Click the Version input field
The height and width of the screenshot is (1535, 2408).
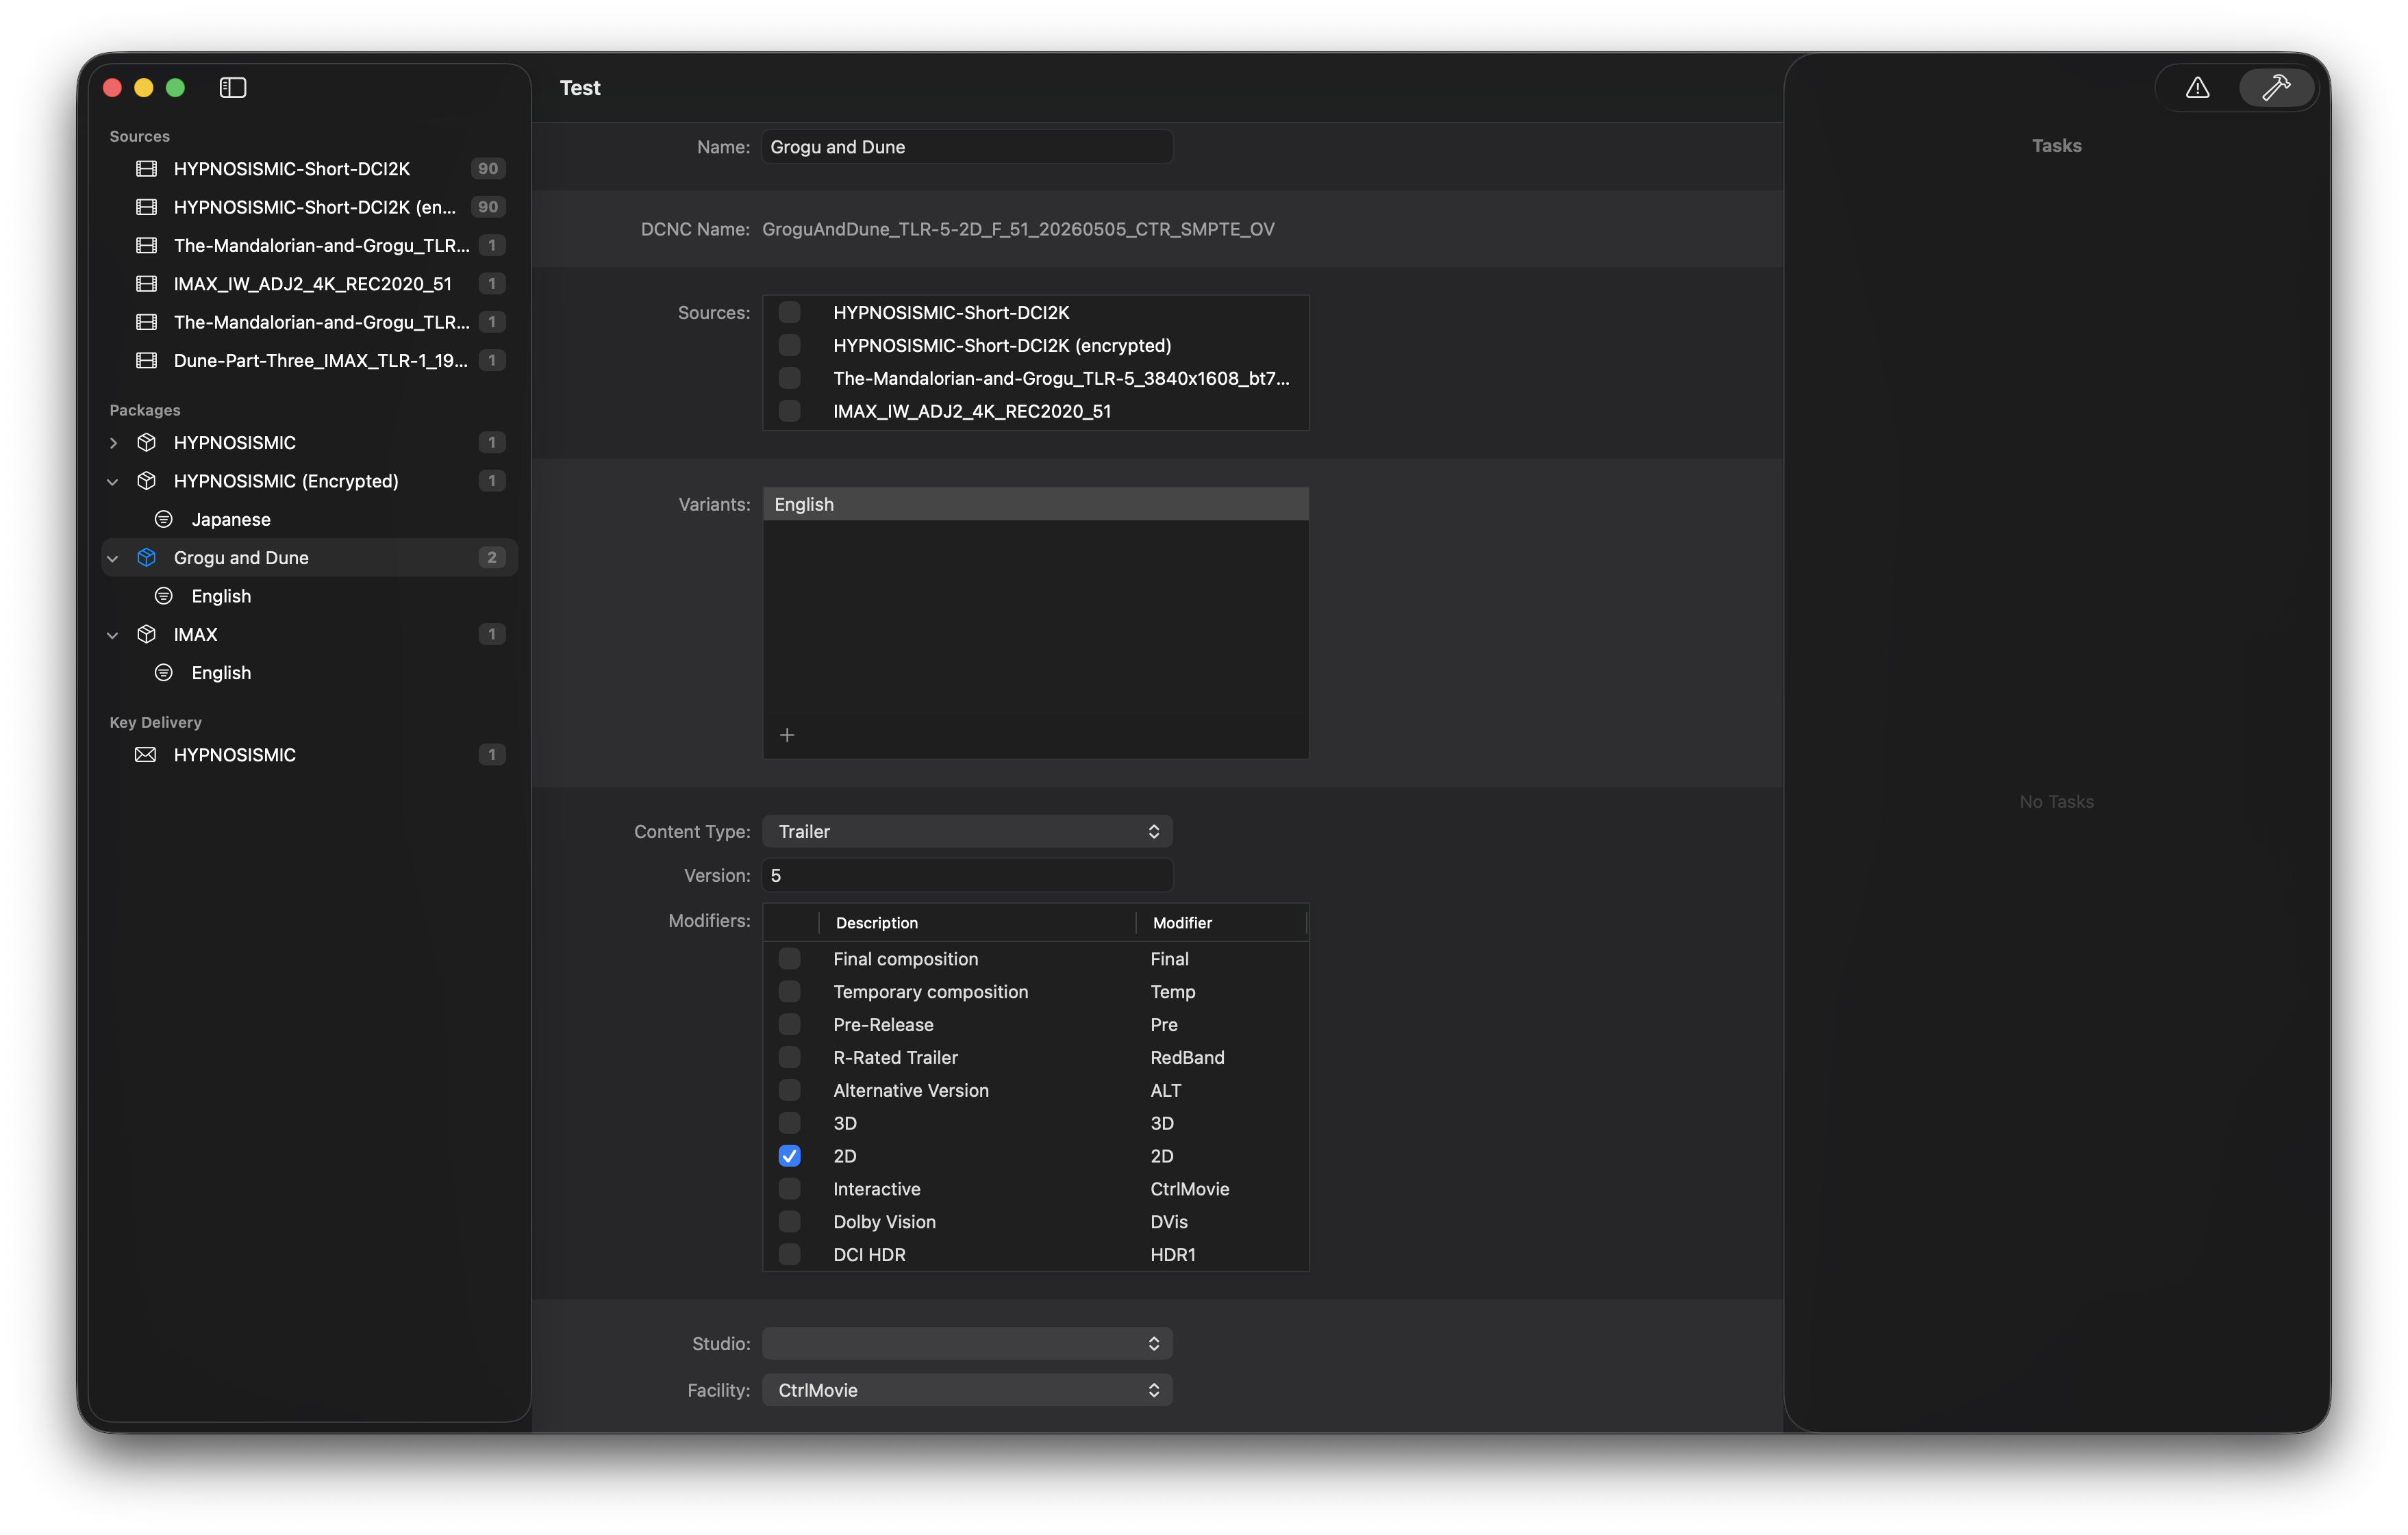coord(967,875)
